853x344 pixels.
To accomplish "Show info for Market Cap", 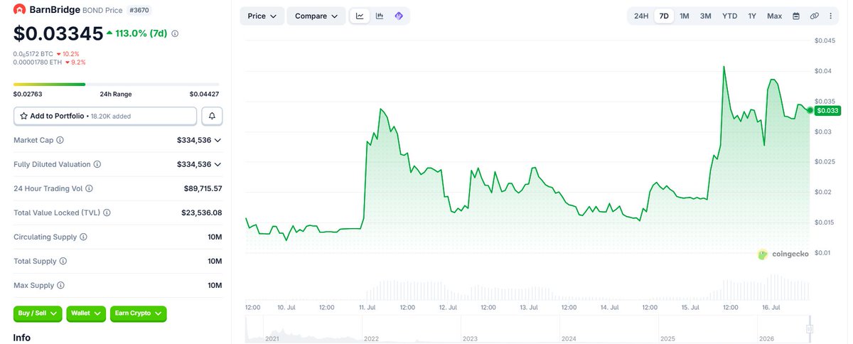I will 60,141.
